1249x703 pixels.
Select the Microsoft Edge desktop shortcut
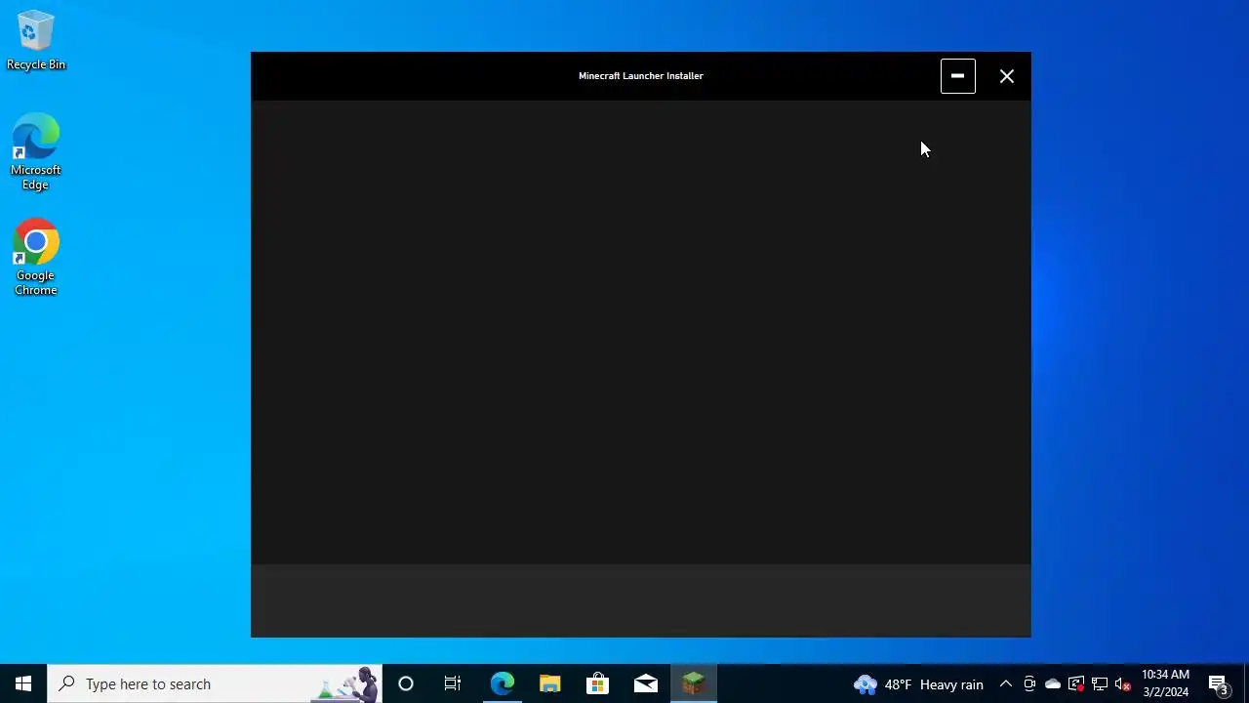click(36, 152)
